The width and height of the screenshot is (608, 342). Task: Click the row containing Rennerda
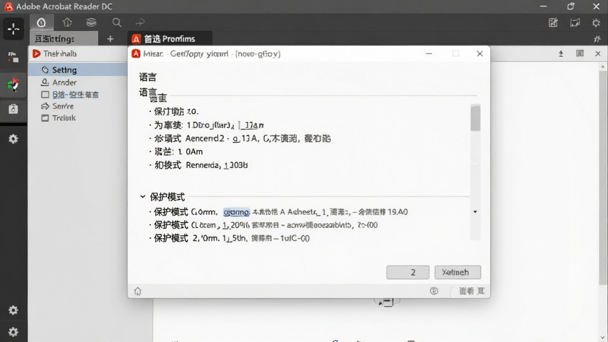tap(198, 165)
